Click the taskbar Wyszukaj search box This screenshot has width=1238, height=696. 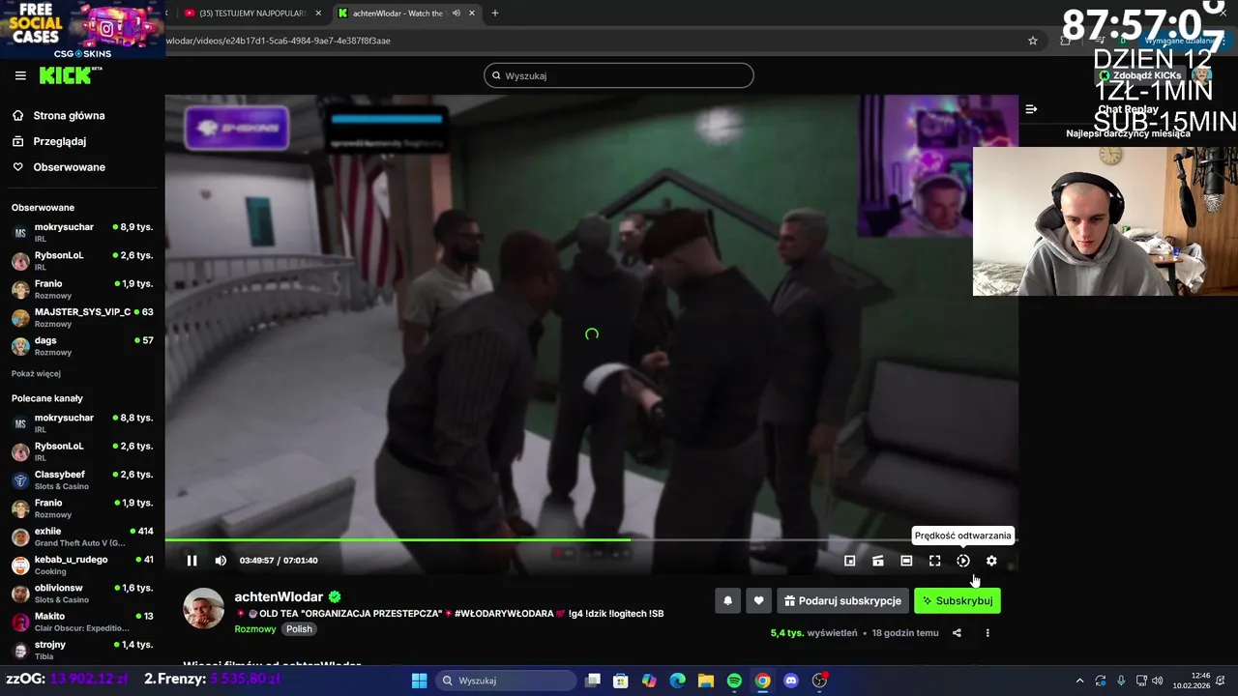click(504, 681)
